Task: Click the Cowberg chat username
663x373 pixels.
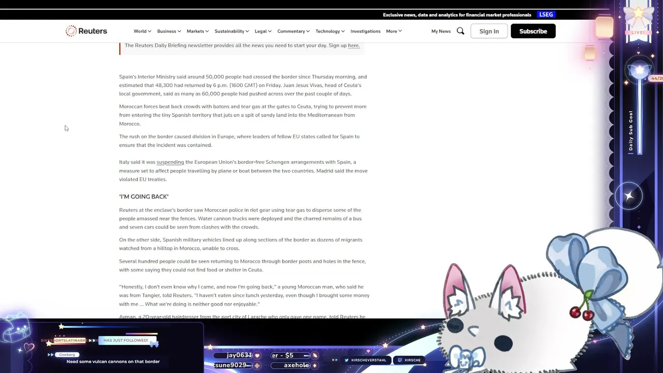Action: click(67, 355)
